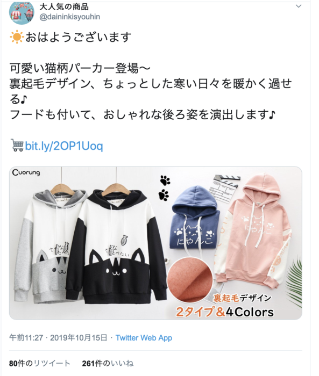319x376 pixels.
Task: Click the sun emoji beside おはようございます
Action: click(x=17, y=38)
